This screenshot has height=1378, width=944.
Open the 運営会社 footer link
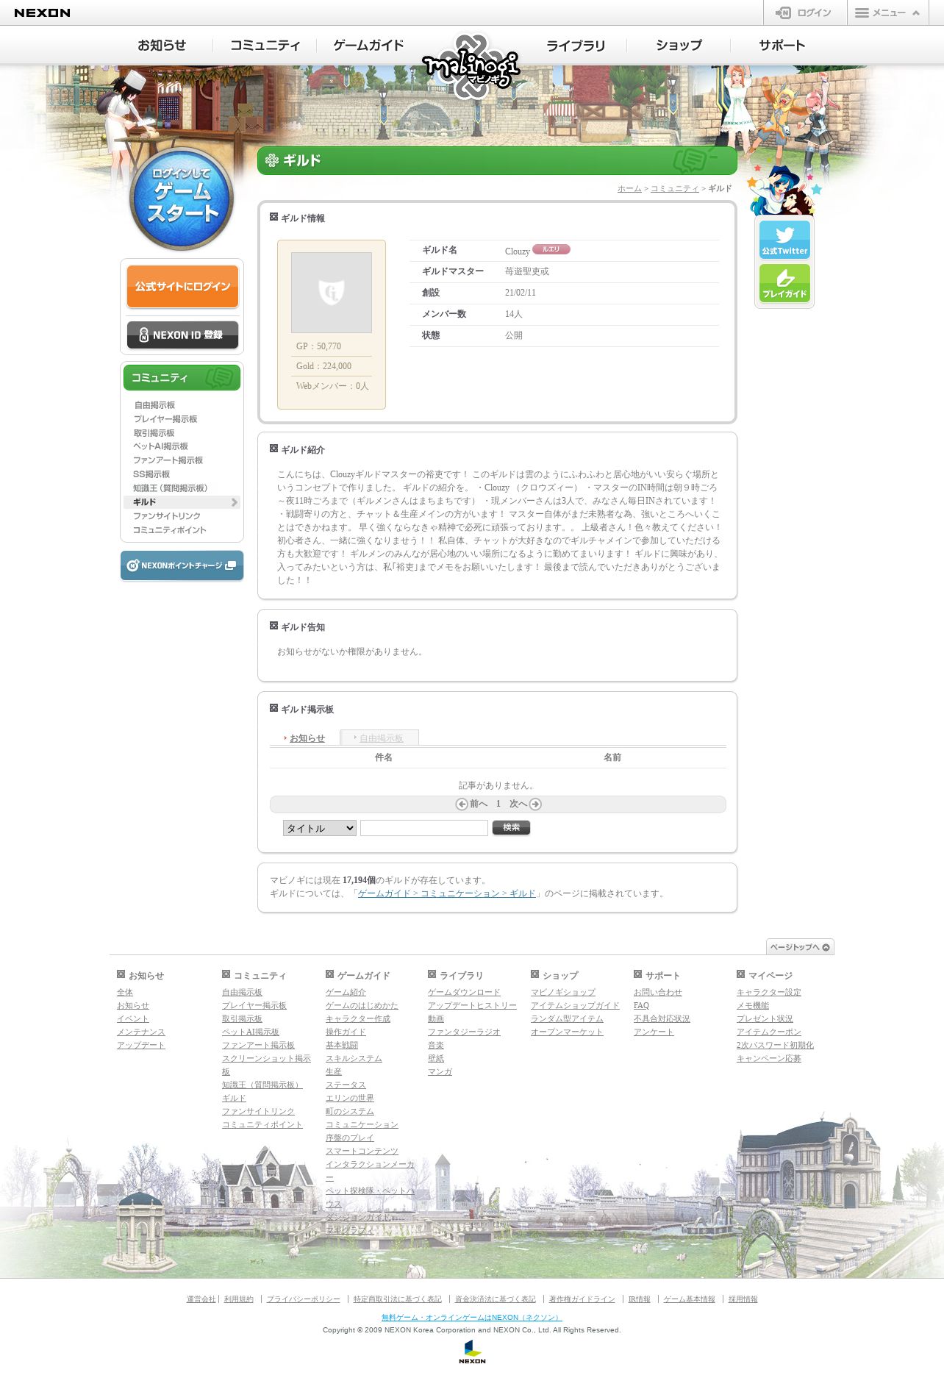coord(201,1299)
